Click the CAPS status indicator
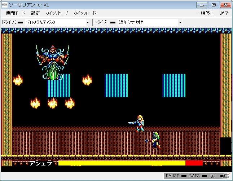 tap(205, 176)
